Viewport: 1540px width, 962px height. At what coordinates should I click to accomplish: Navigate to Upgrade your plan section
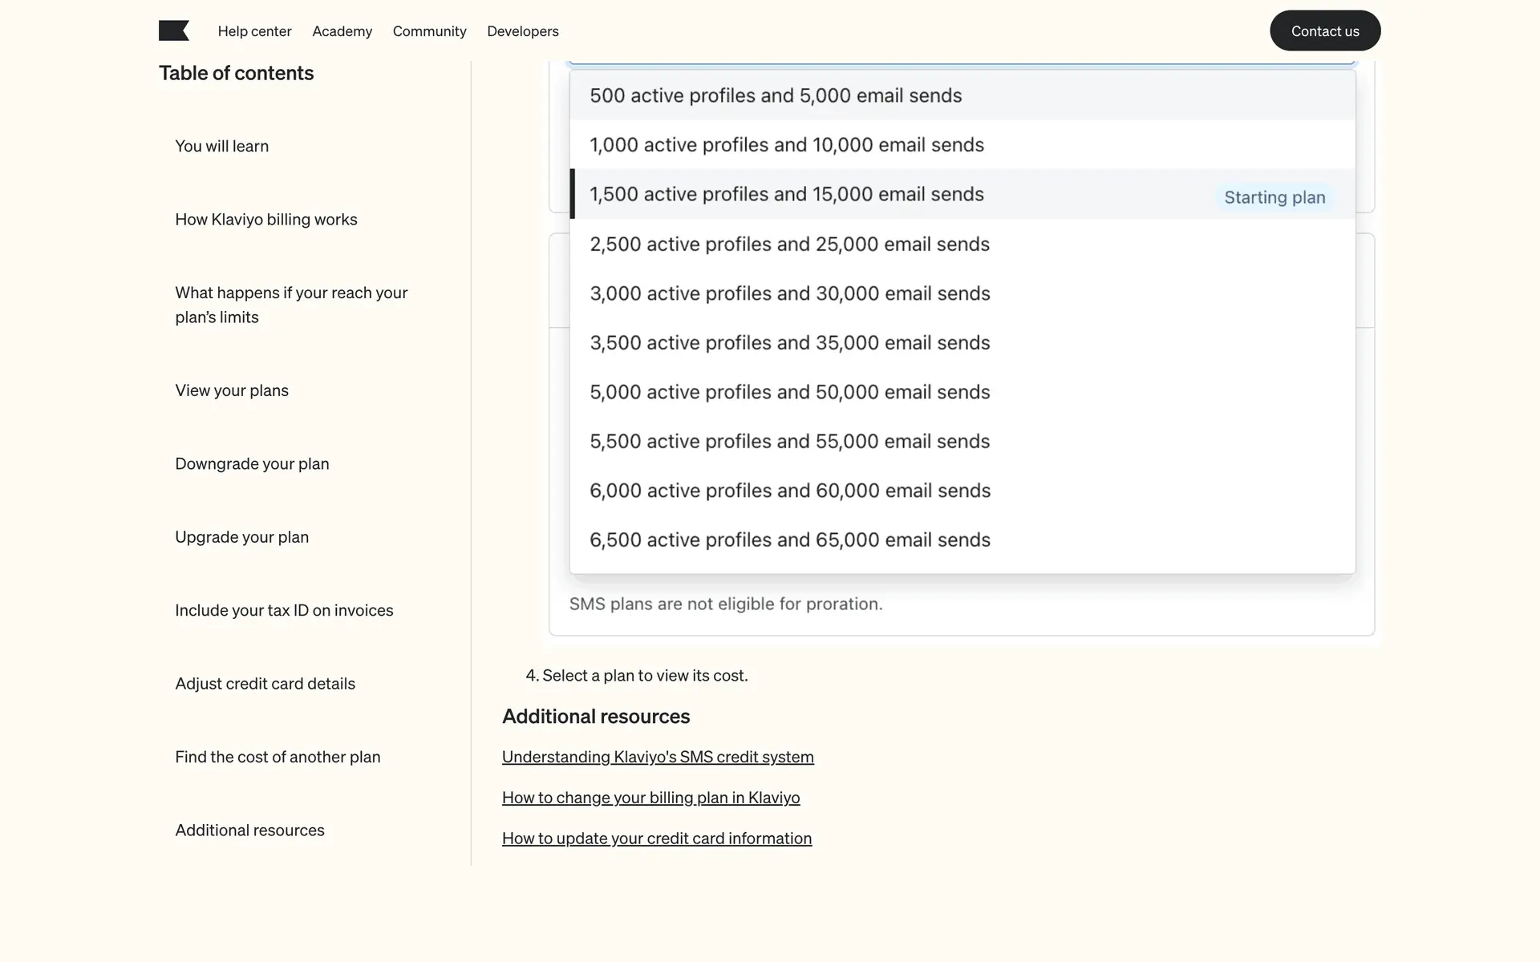241,537
